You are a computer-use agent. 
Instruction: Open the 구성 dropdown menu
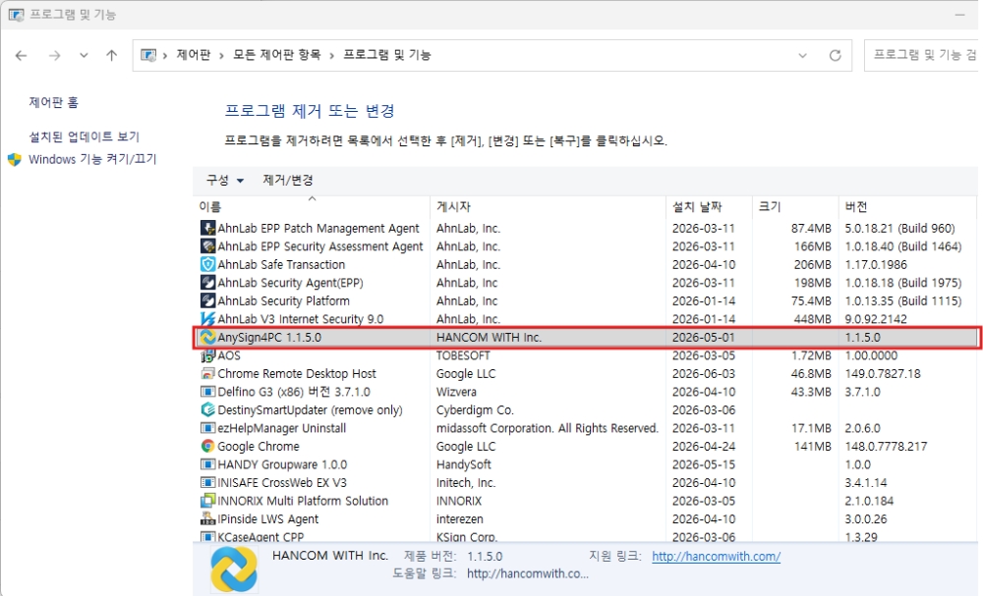(224, 181)
